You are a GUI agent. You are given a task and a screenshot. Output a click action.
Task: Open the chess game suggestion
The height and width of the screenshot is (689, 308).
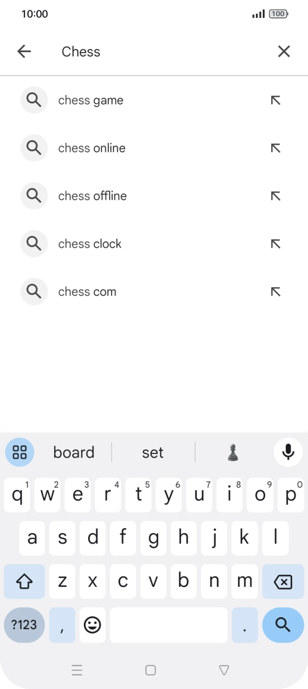click(x=91, y=100)
